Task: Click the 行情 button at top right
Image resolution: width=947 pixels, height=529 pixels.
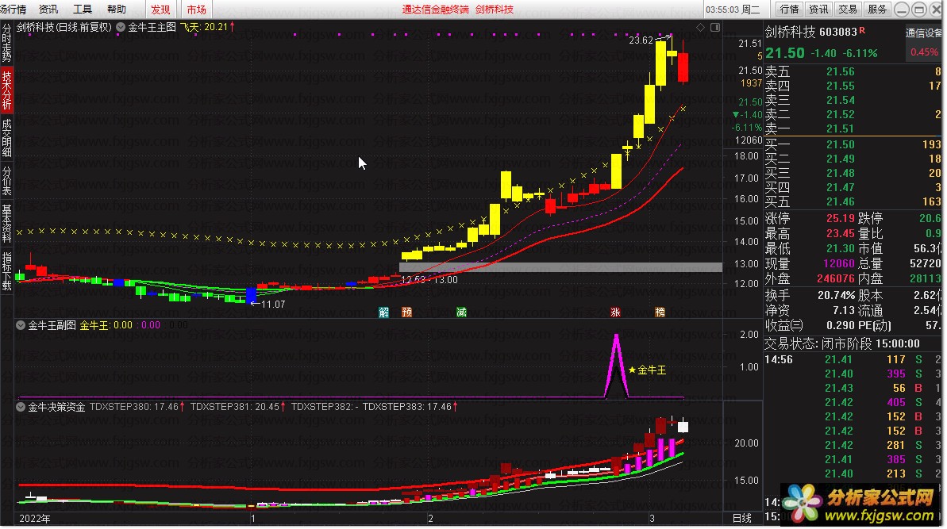Action: [x=789, y=9]
